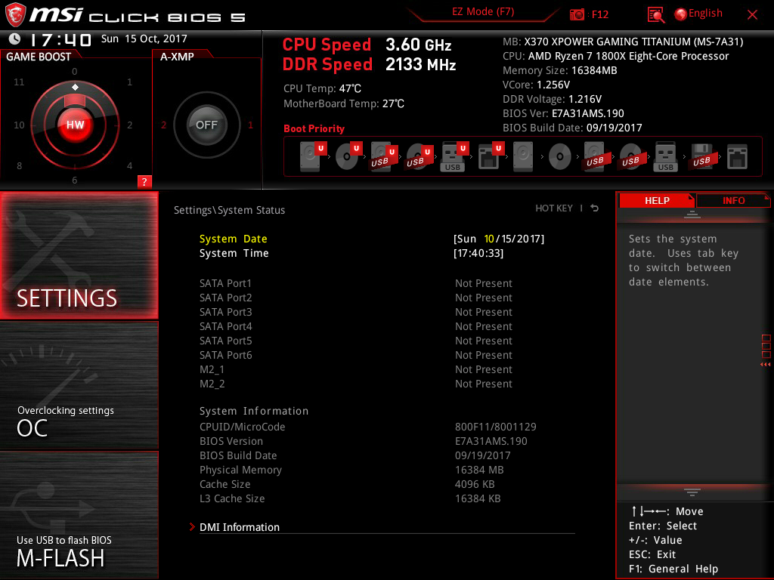774x580 pixels.
Task: Click the month value 10 in System Date
Action: 489,239
